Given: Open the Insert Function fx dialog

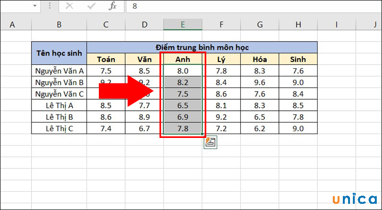Looking at the screenshot, I should point(112,6).
